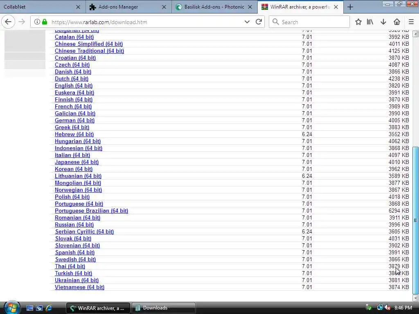Click the Chinese Simplified (64 bit) link
The width and height of the screenshot is (419, 314).
[89, 44]
